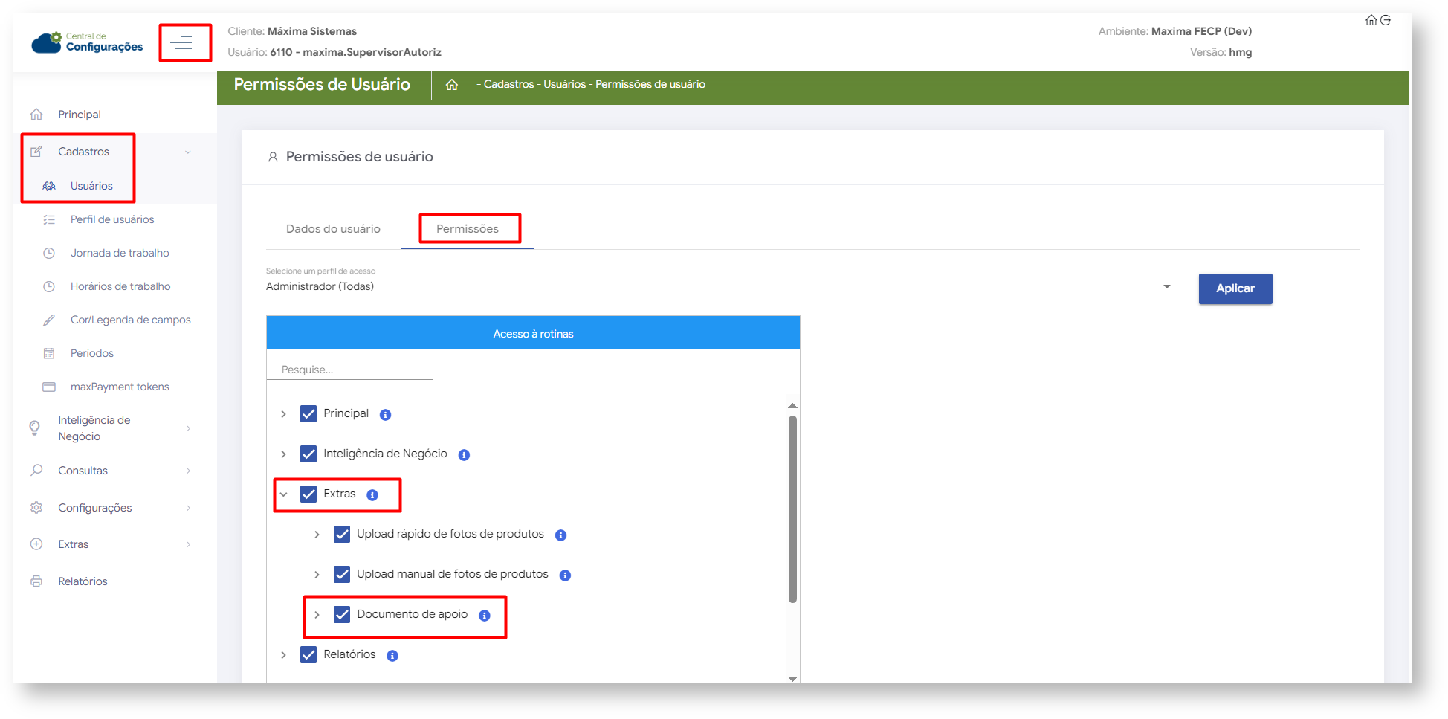Click the logout icon at top right

1385,20
